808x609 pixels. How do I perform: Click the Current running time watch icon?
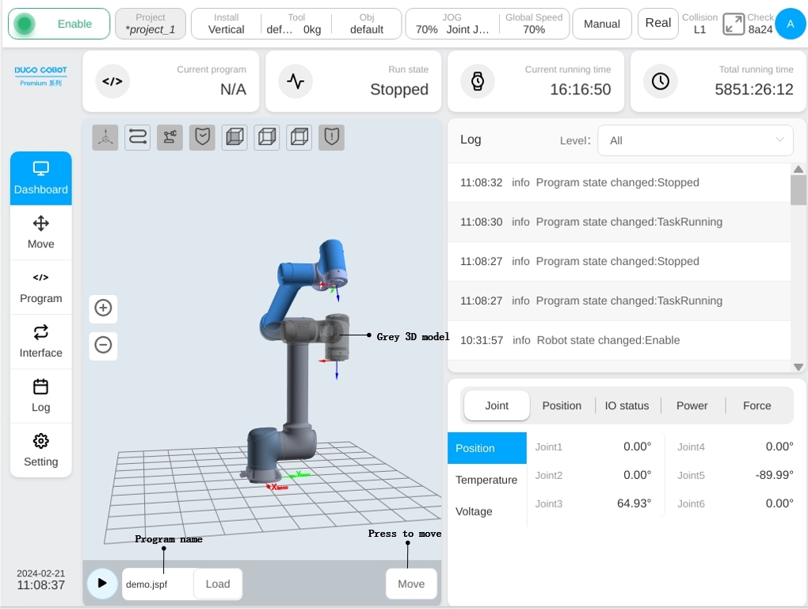tap(478, 81)
